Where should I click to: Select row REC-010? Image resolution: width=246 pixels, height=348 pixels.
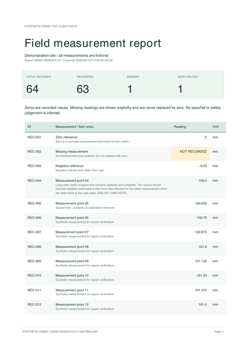[x=125, y=278]
